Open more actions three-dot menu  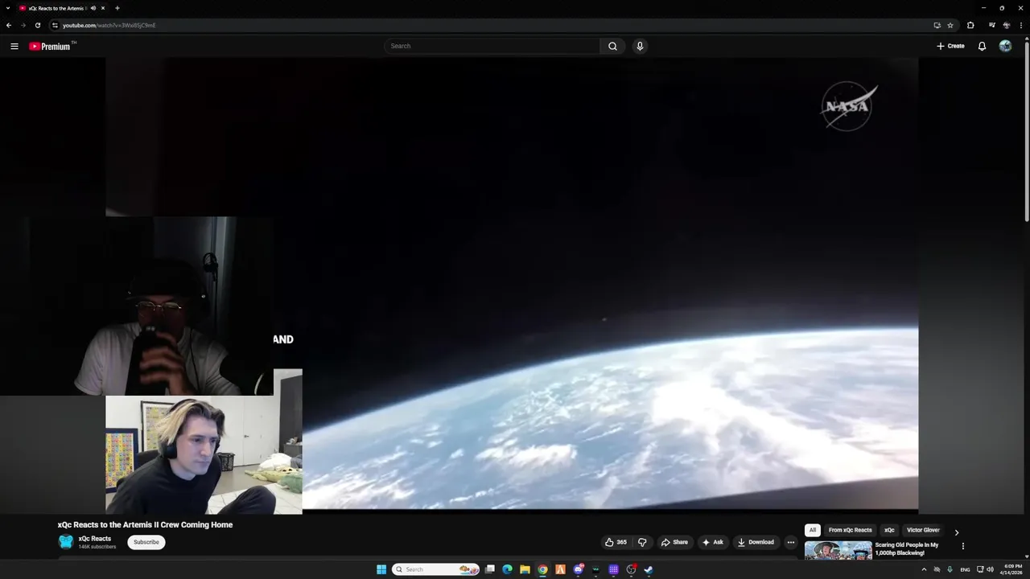pyautogui.click(x=790, y=542)
